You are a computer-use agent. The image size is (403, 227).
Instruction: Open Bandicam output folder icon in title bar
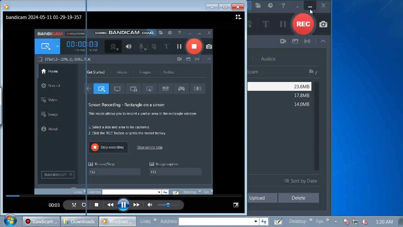[258, 5]
